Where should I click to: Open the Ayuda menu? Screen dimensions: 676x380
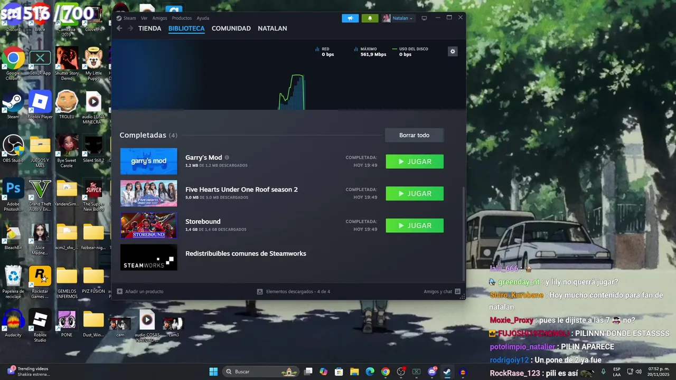203,18
